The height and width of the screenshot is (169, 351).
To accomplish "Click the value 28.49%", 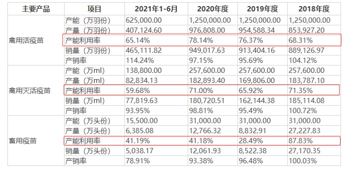I will [x=251, y=141].
